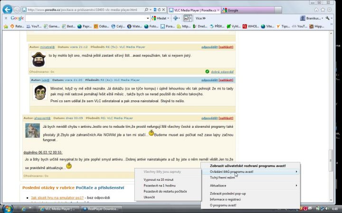Click the scrollbar down arrow
342x213 pixels.
(x=331, y=200)
